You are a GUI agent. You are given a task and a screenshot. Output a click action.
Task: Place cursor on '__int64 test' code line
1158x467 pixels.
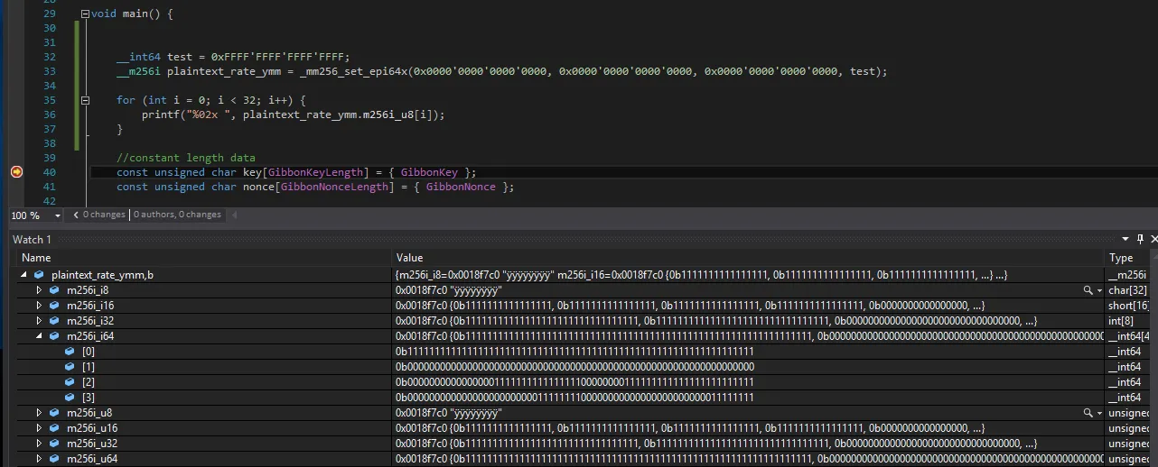click(233, 57)
